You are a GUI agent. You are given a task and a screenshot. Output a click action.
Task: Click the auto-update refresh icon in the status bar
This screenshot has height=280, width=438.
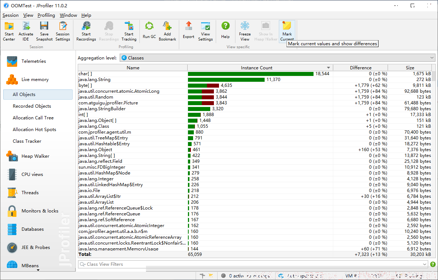click(281, 276)
